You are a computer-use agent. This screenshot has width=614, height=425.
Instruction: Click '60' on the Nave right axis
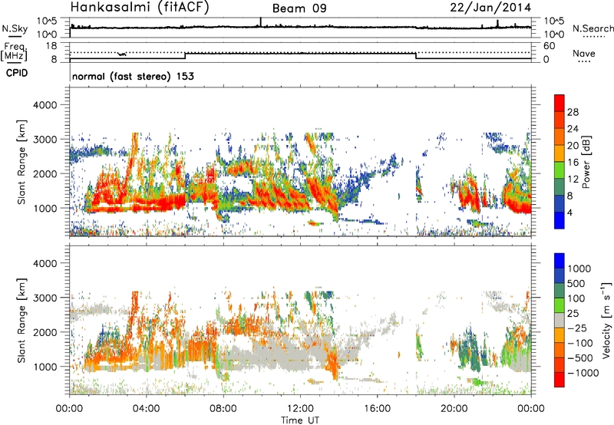point(549,46)
